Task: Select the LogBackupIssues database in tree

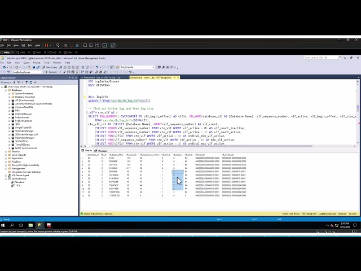Action: [x=24, y=121]
